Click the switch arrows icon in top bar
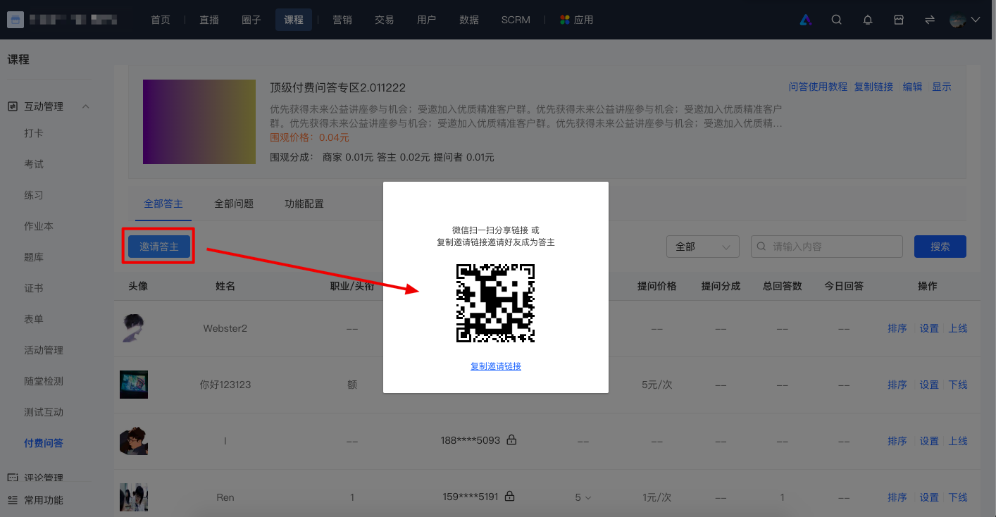Image resolution: width=996 pixels, height=517 pixels. (930, 20)
